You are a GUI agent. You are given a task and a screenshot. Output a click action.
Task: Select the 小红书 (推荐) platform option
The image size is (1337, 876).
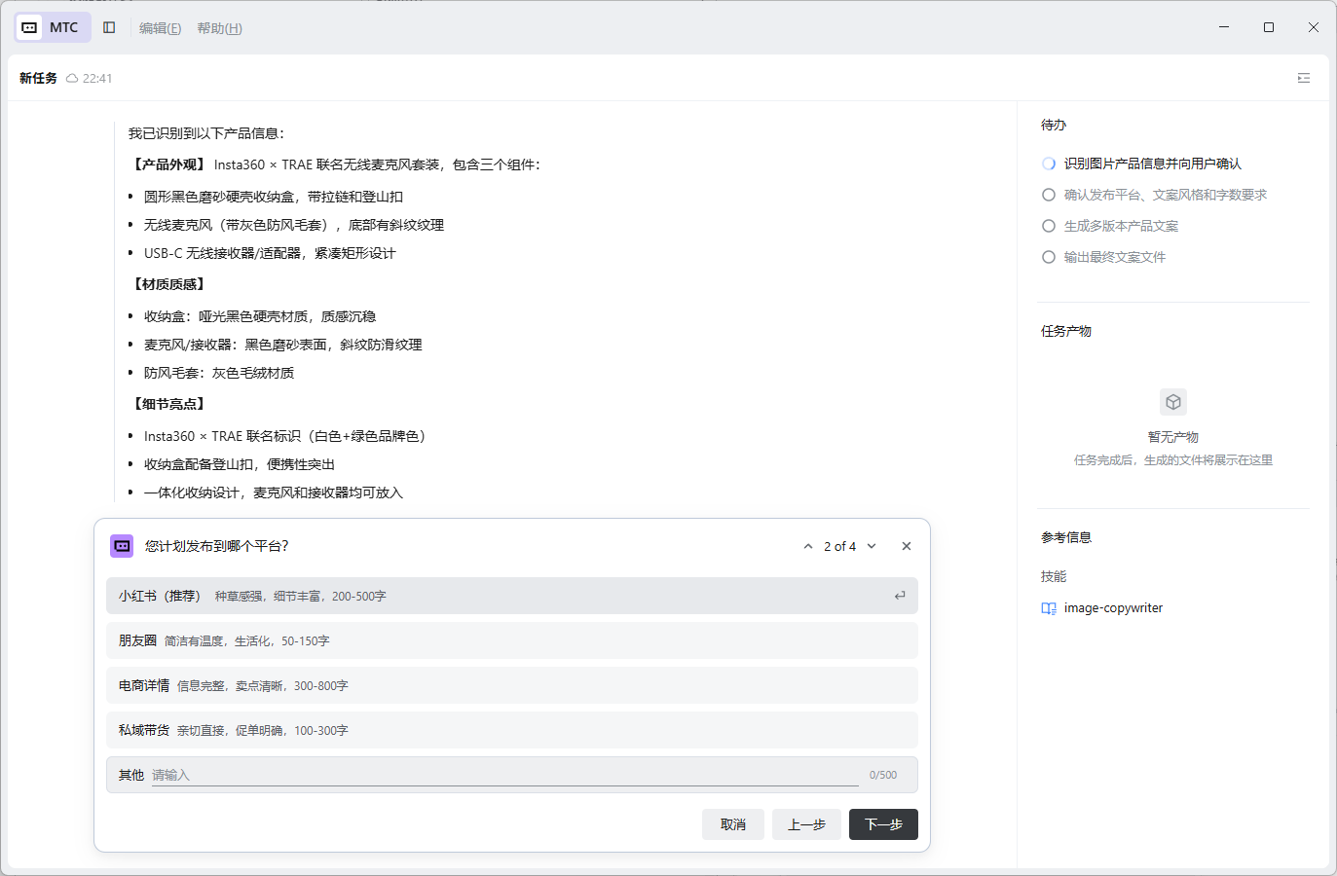(512, 596)
